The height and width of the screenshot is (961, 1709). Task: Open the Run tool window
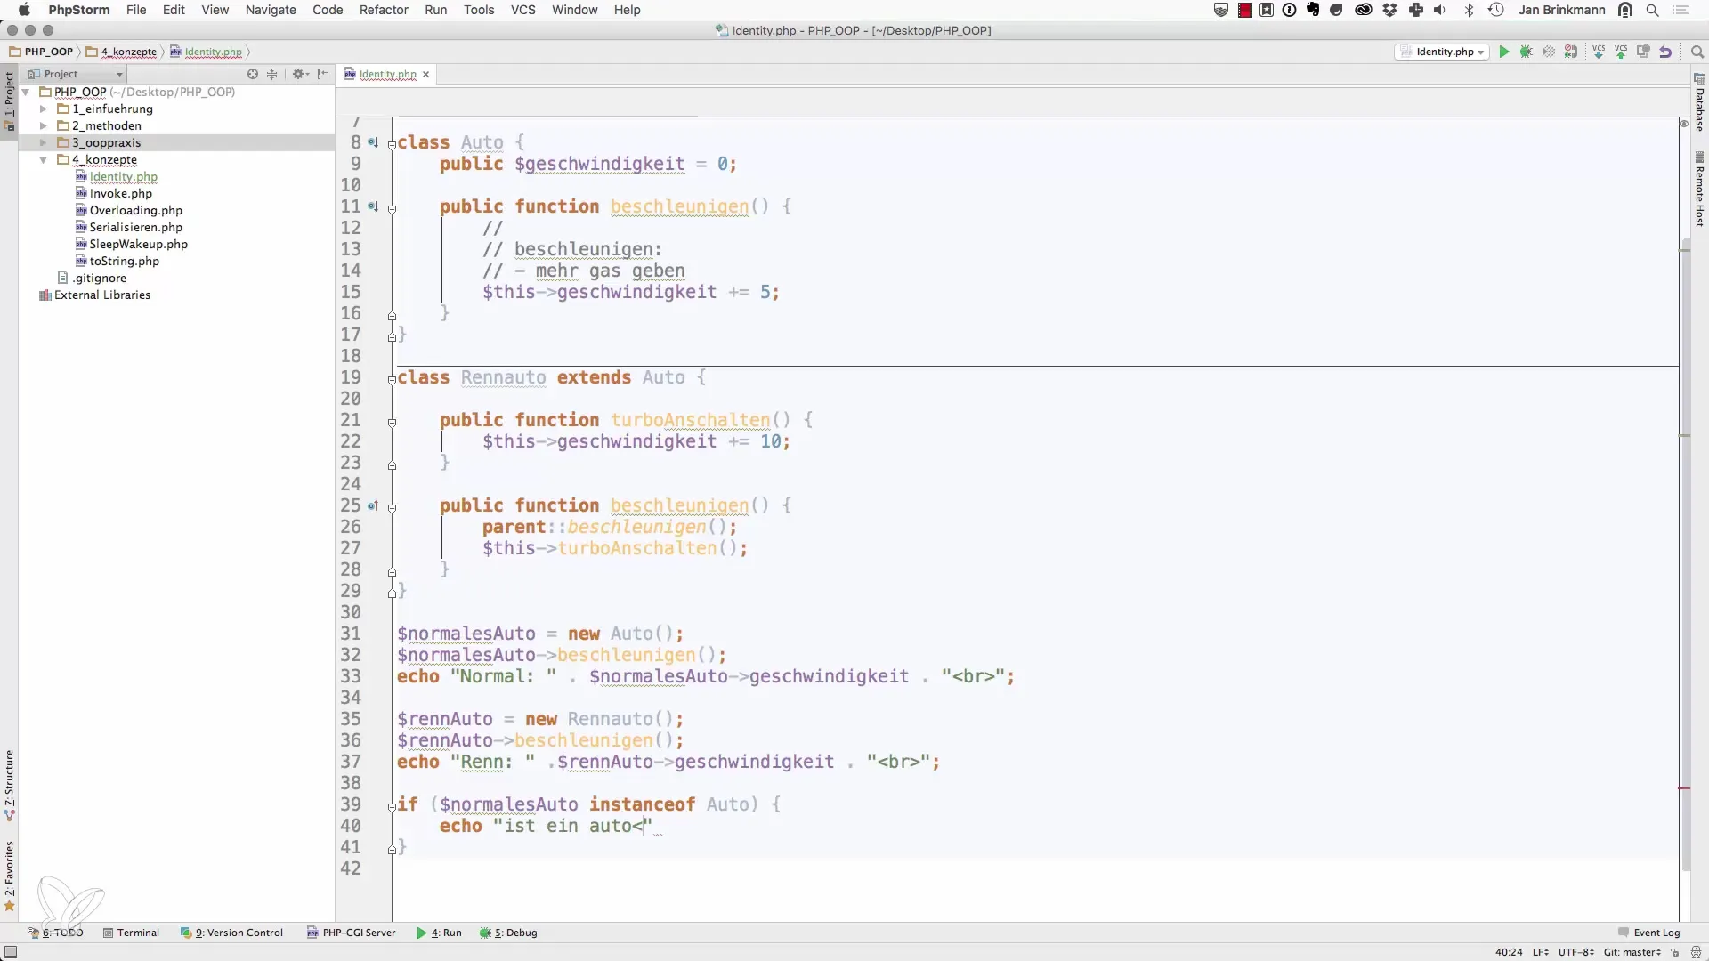click(439, 933)
